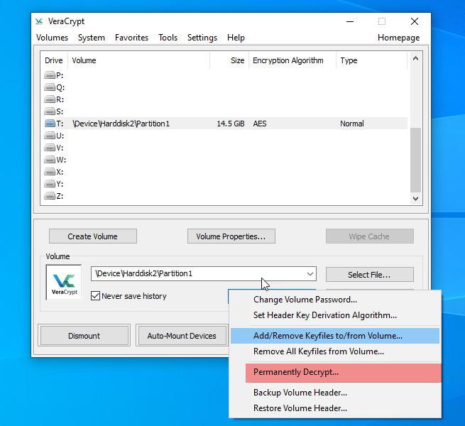Open the Settings menu
465x426 pixels.
coord(202,38)
